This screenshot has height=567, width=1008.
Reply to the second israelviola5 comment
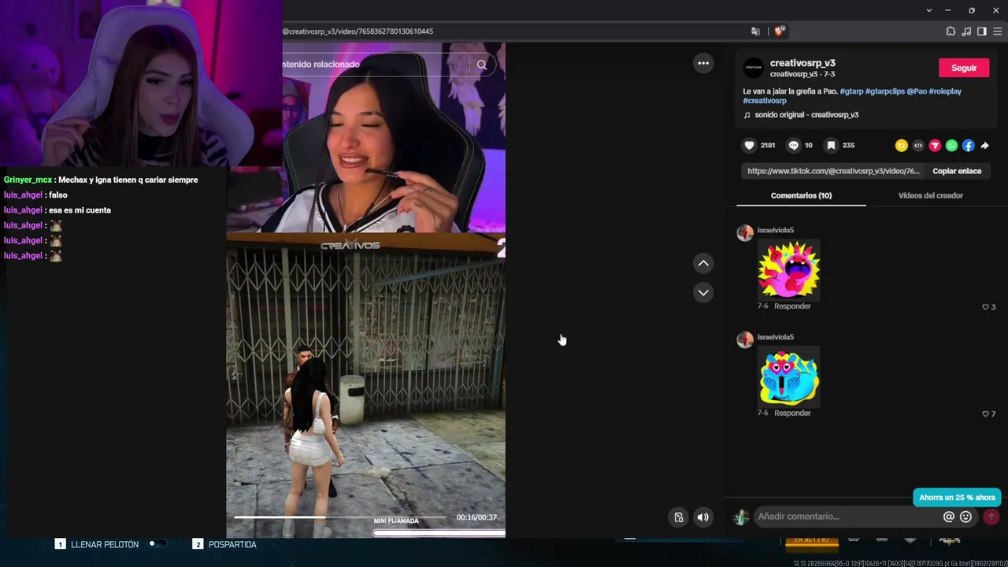tap(792, 413)
